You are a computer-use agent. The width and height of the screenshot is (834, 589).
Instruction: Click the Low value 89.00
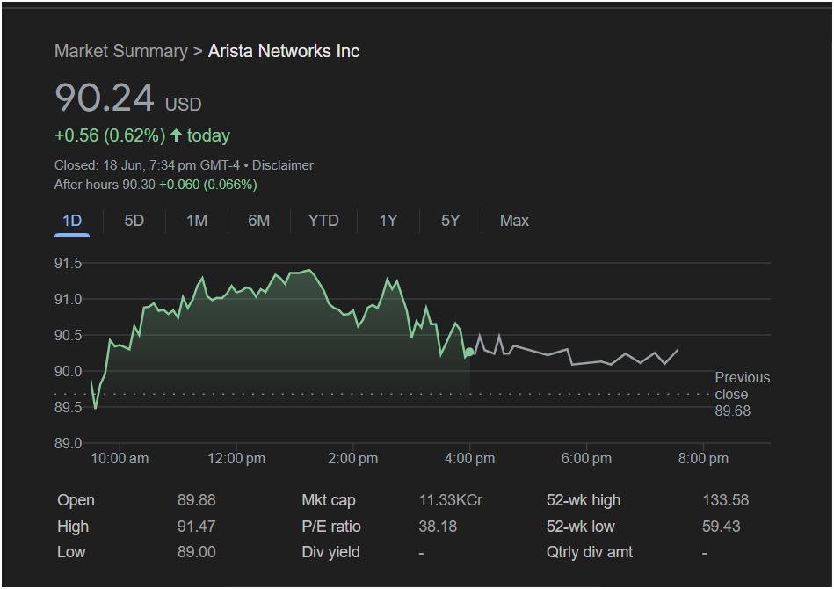(x=196, y=552)
